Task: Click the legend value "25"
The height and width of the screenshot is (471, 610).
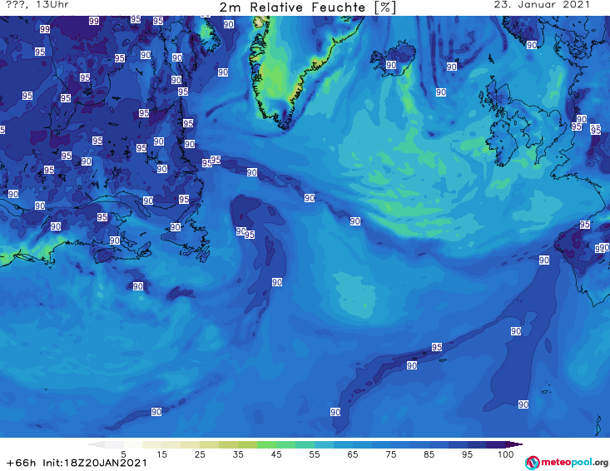Action: click(x=200, y=454)
